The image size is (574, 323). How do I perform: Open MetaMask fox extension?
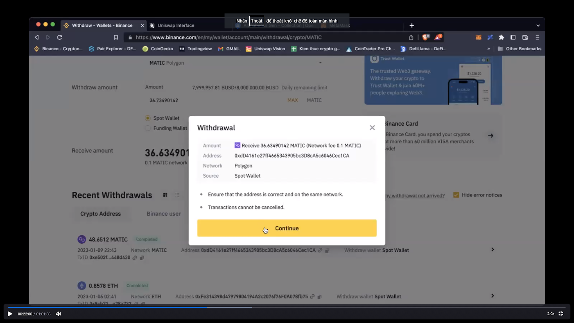pos(478,37)
